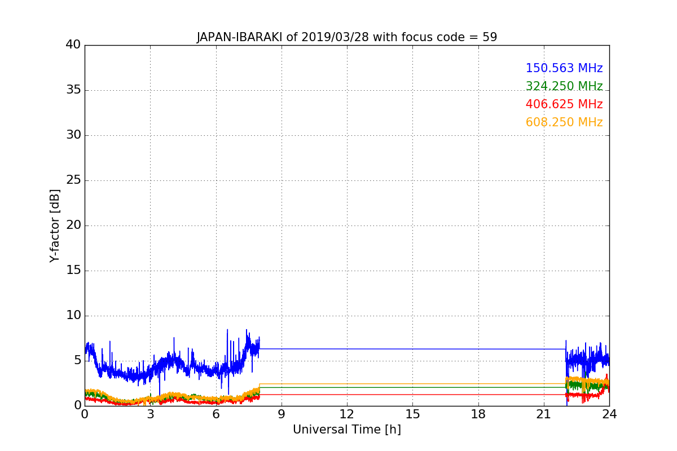Select the 608.250 MHz legend label
Image resolution: width=677 pixels, height=451 pixels.
click(x=564, y=122)
